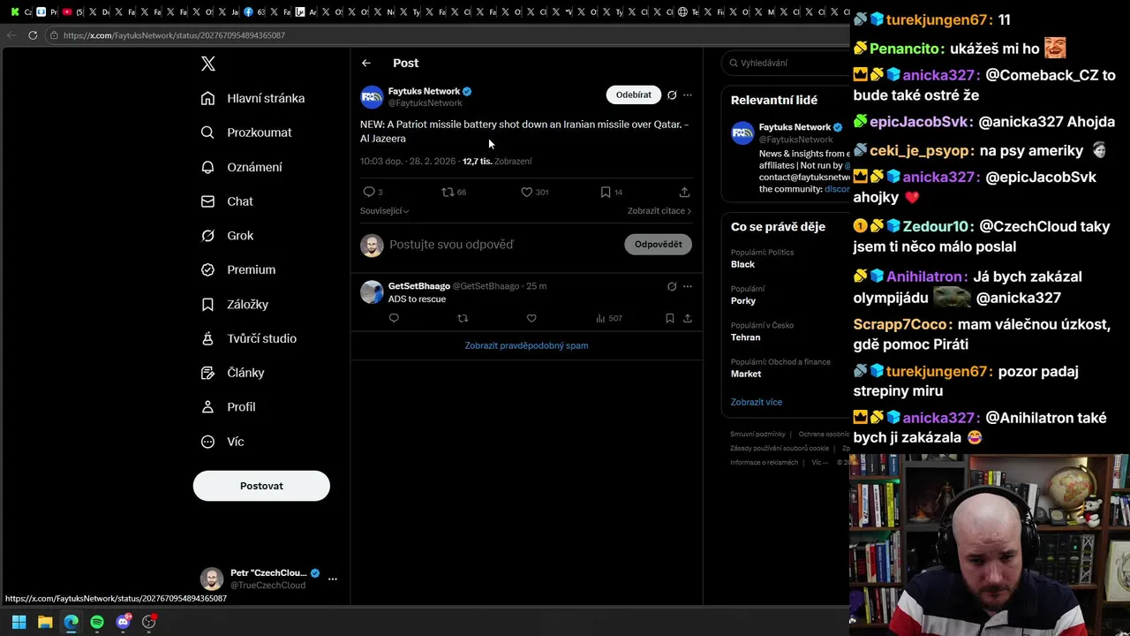This screenshot has width=1130, height=636.
Task: Open the trending topic Market
Action: click(746, 374)
